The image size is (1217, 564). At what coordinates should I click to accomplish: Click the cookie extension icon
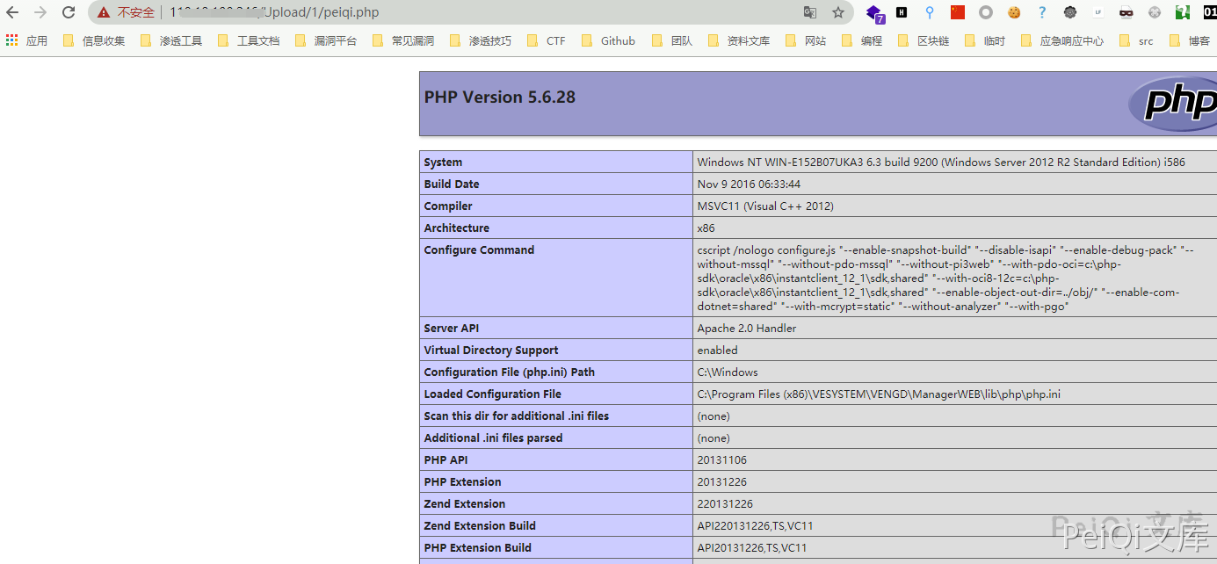[x=1014, y=12]
